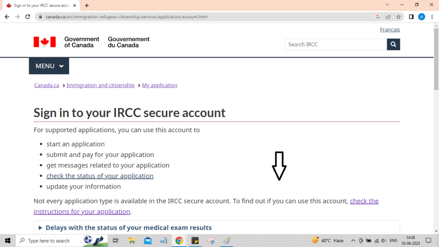This screenshot has height=247, width=439.
Task: Click the search magnifier button beside Search IRCC
Action: point(393,45)
